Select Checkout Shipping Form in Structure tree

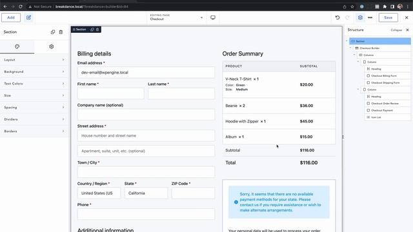tap(387, 82)
